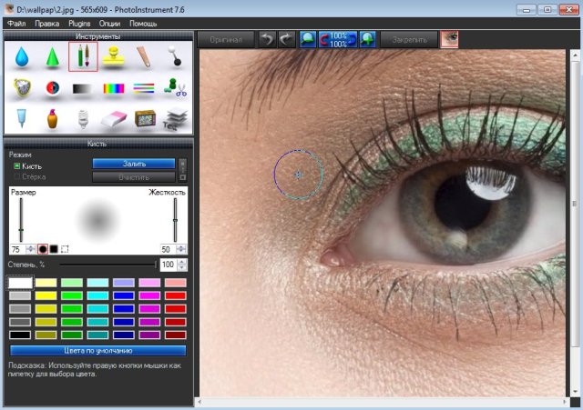Pick the bright yellow color swatch
This screenshot has width=583, height=410.
click(x=45, y=295)
